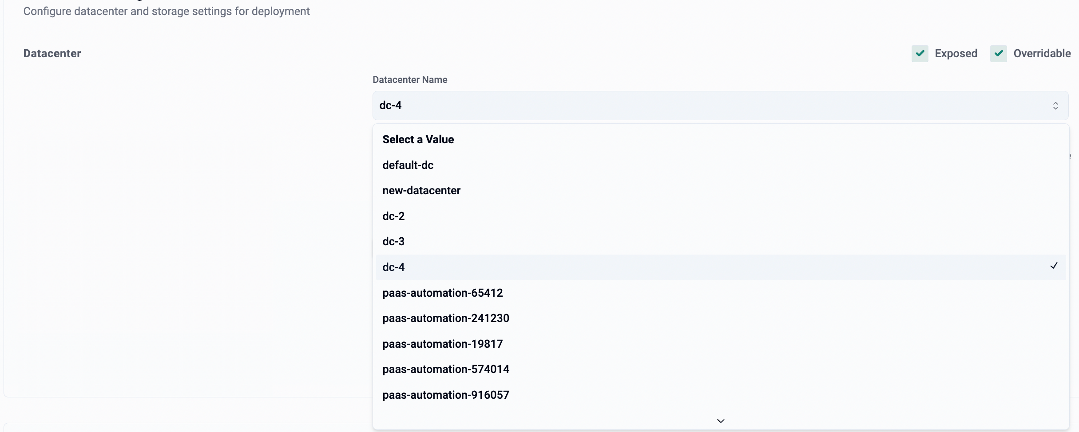Uncheck the Exposed checkbox

click(x=920, y=54)
